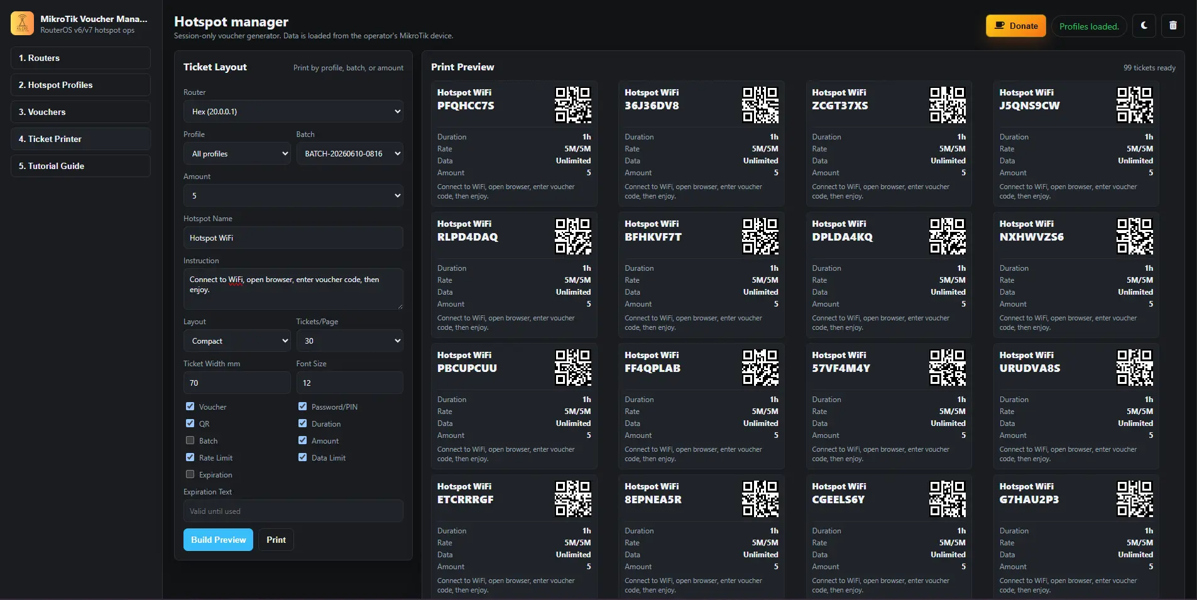Click voucher code FF4QPLAB text
Viewport: 1197px width, 600px height.
point(652,368)
